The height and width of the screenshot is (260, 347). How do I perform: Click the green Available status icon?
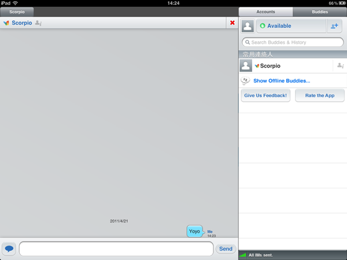(x=263, y=26)
